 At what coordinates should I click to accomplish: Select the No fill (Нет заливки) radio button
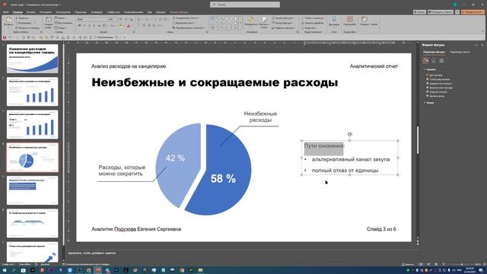click(428, 75)
